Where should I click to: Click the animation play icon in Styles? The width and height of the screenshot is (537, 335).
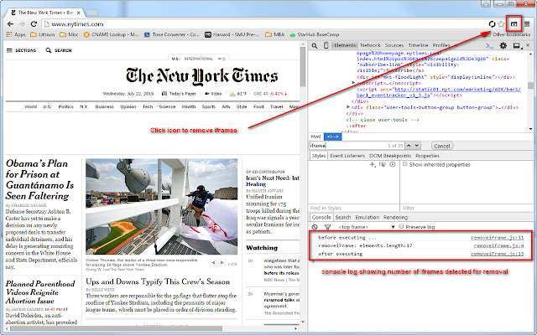(393, 164)
